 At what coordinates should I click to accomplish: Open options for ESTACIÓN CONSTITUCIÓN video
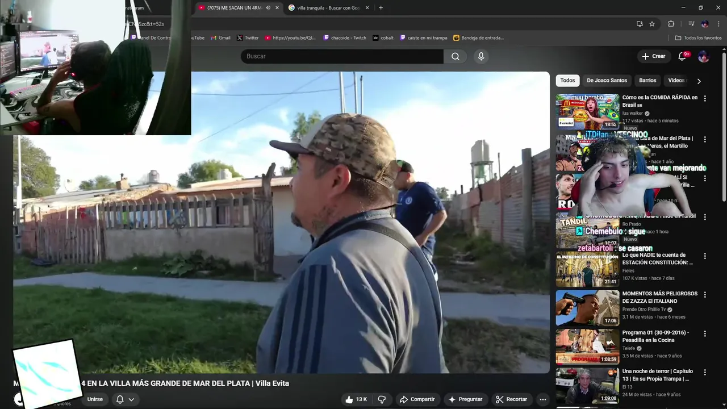(705, 256)
